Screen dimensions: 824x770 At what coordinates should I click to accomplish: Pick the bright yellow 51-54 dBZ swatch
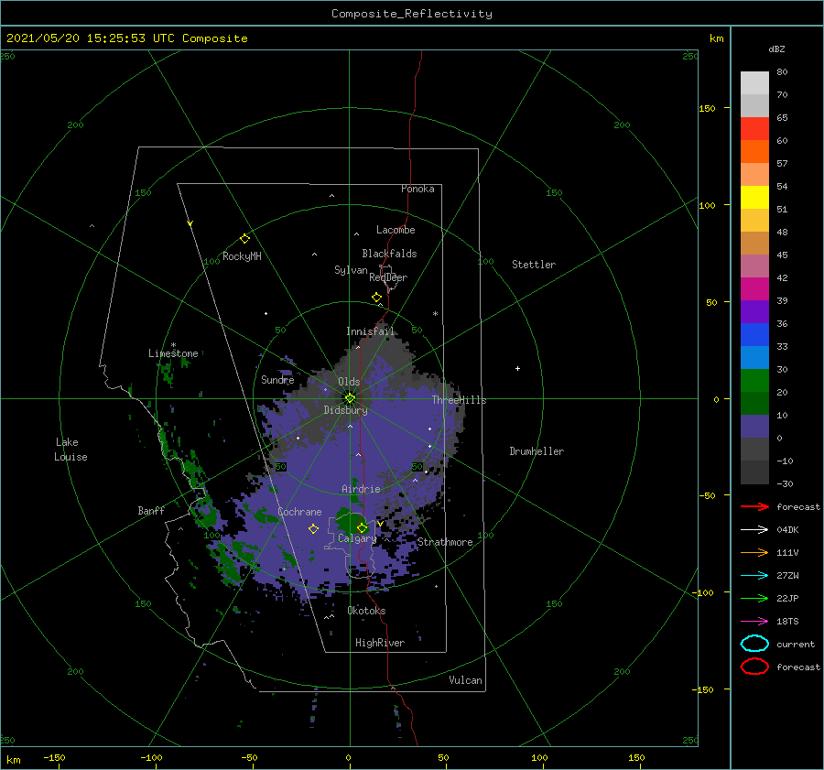(x=754, y=198)
